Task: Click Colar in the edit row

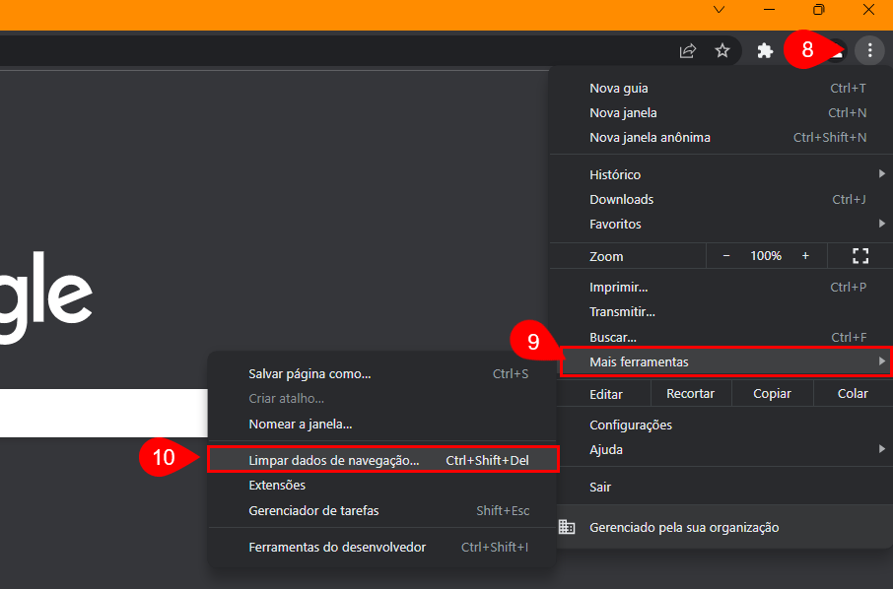Action: pyautogui.click(x=853, y=393)
